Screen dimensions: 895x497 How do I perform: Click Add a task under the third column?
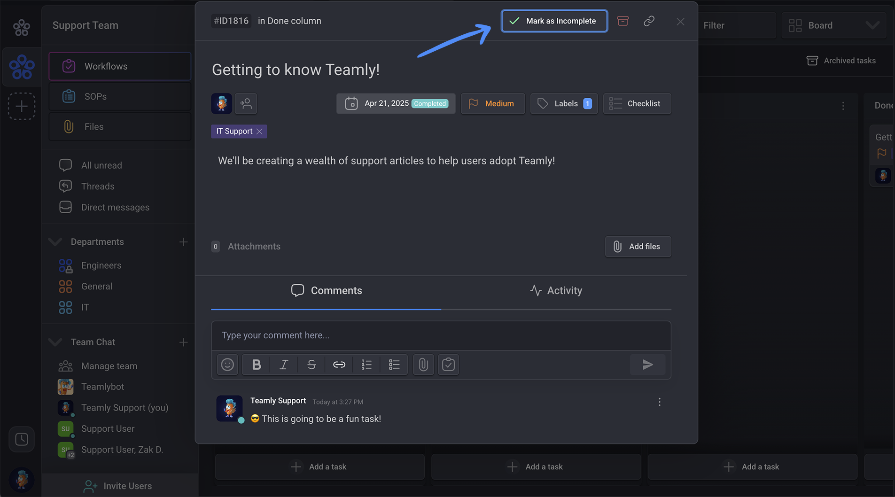(753, 467)
